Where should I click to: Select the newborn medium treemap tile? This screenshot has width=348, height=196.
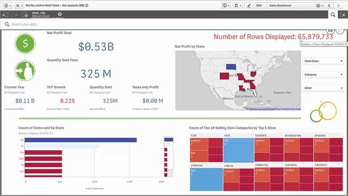coord(321,175)
